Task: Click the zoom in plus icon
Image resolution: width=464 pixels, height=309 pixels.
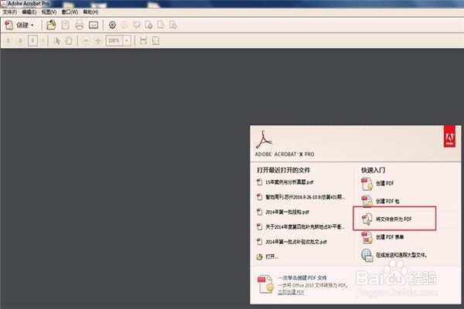Action: click(x=98, y=40)
